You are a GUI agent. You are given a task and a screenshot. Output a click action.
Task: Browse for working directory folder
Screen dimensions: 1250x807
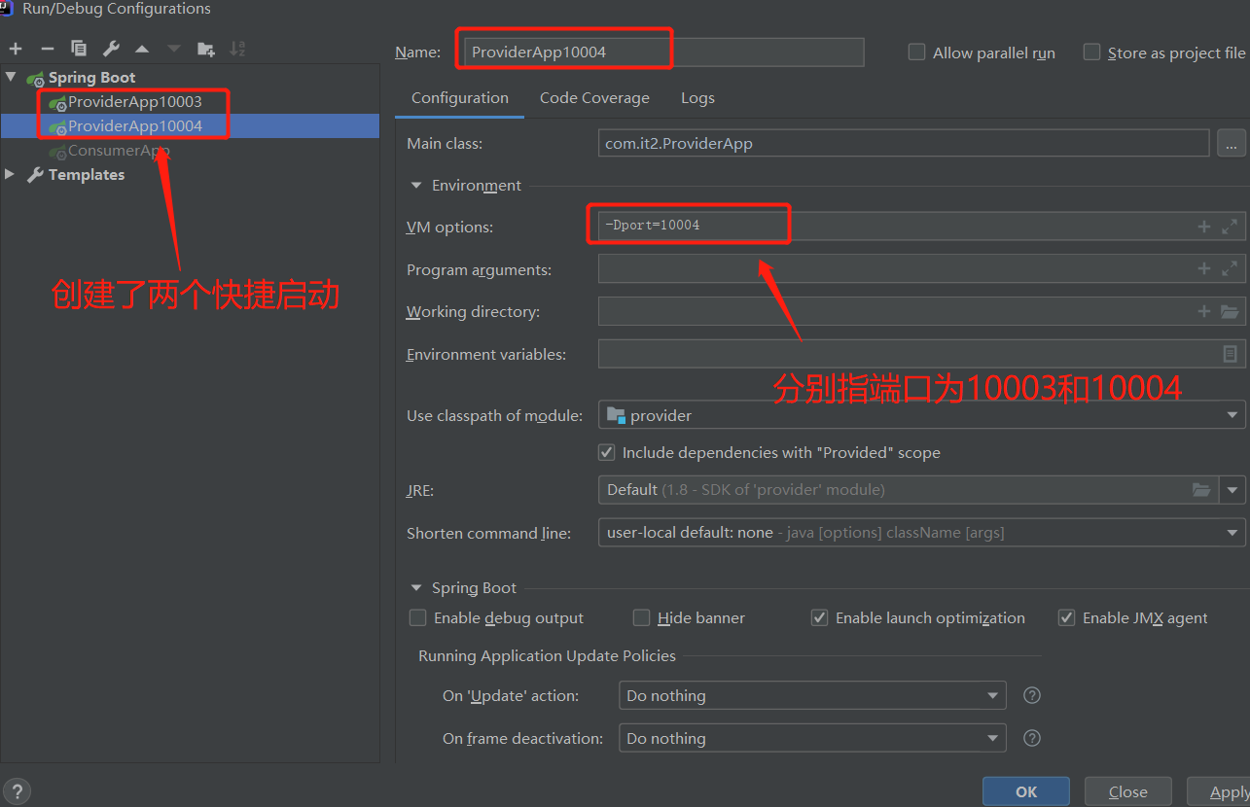(x=1230, y=311)
